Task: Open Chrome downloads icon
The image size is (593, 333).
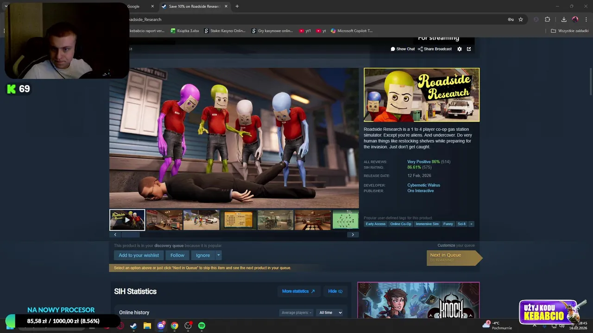Action: point(564,19)
